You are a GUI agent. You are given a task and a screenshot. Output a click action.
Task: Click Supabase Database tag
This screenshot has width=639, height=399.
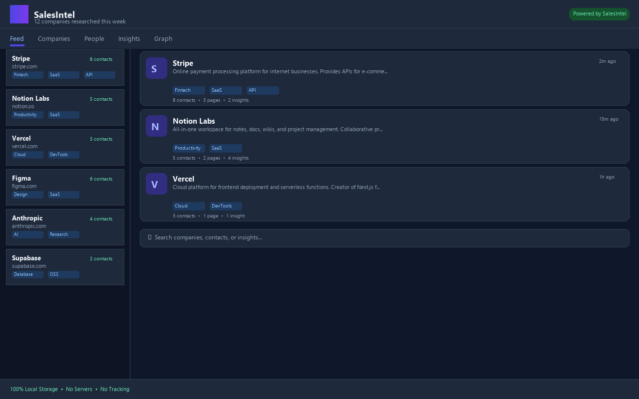(x=27, y=274)
